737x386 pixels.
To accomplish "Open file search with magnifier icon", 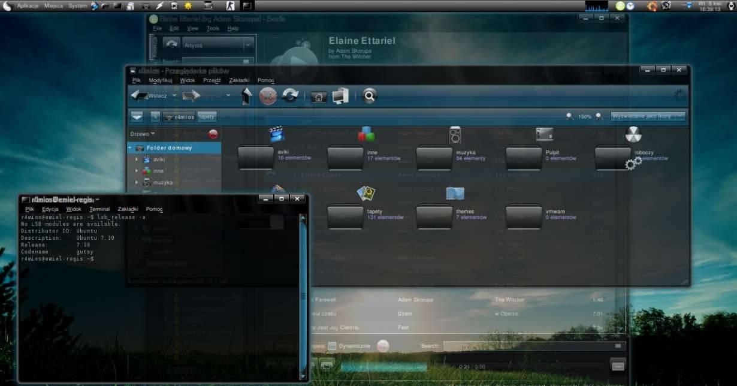I will click(370, 96).
